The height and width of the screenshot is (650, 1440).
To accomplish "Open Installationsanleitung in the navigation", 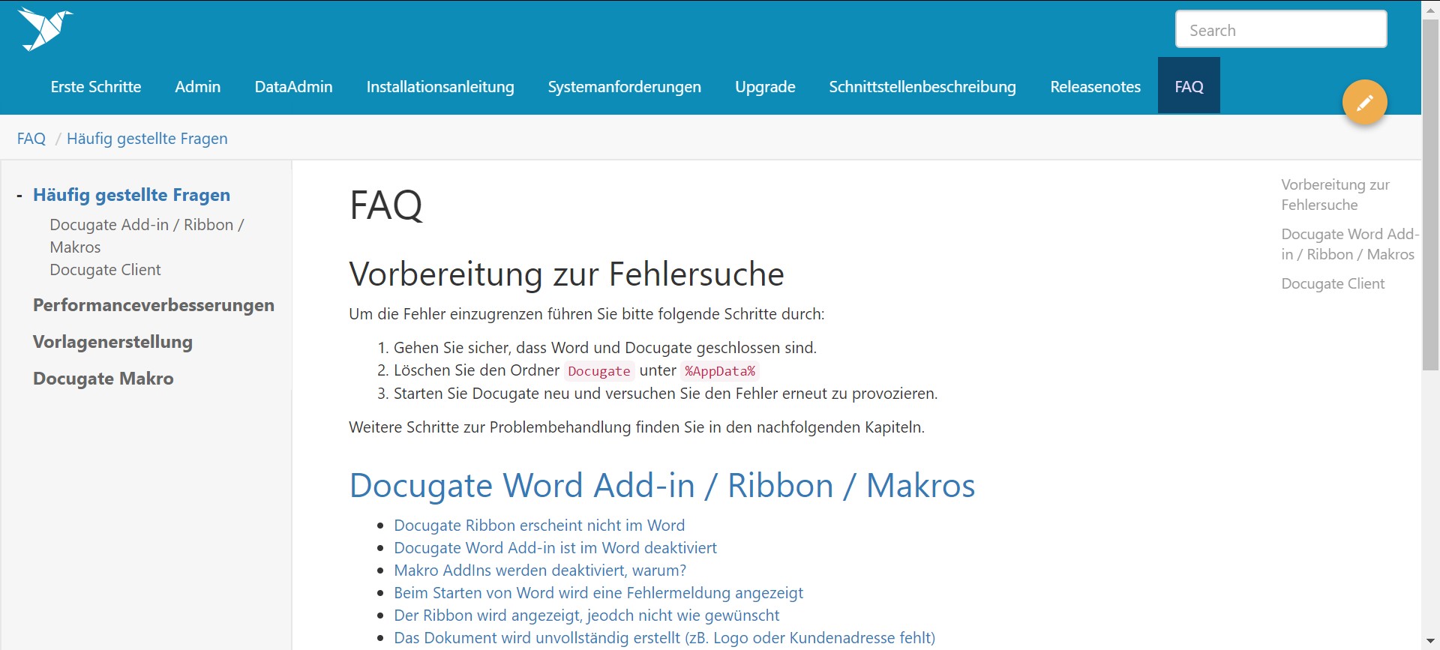I will tap(440, 86).
